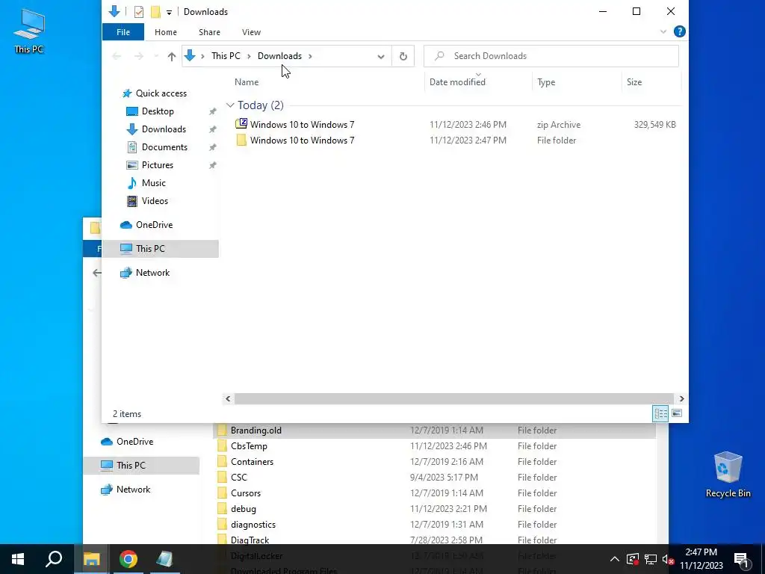The width and height of the screenshot is (765, 574).
Task: Click Downloads in the address bar
Action: point(279,55)
